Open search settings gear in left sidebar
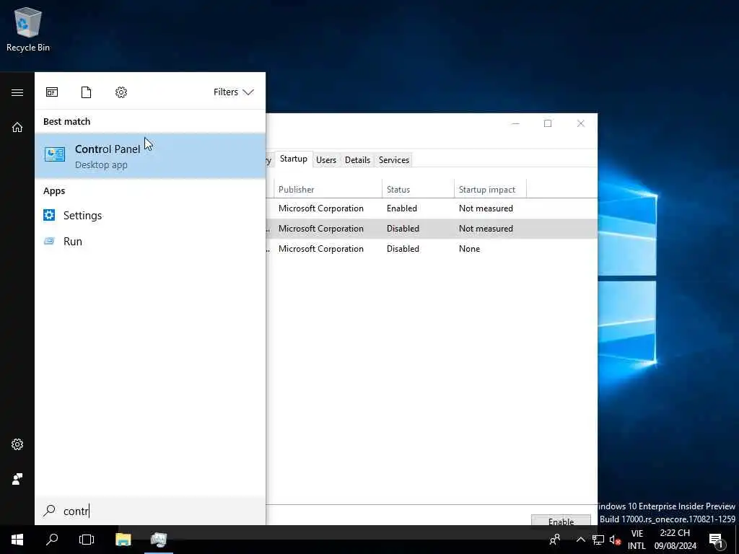 tap(17, 444)
